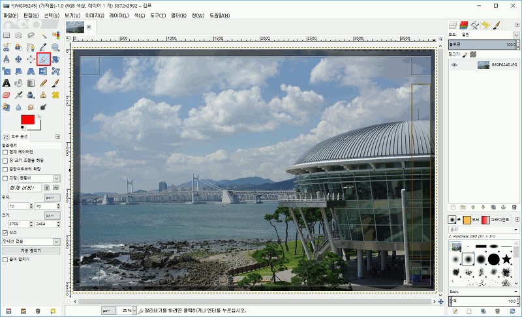Select the Move tool
522x317 pixels.
[19, 59]
